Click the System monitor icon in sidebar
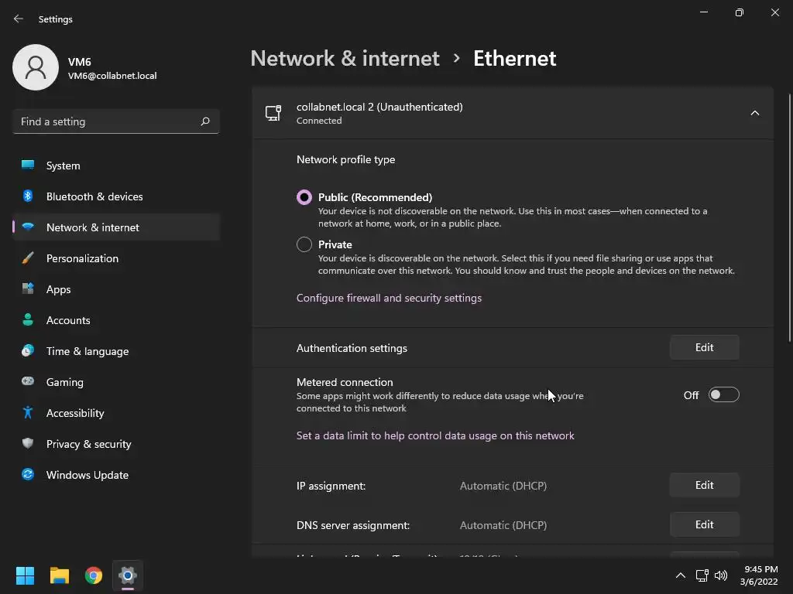The height and width of the screenshot is (594, 793). coord(28,165)
